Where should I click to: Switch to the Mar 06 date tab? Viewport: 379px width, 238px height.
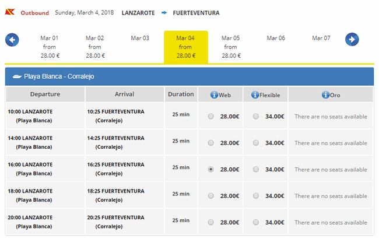[276, 38]
